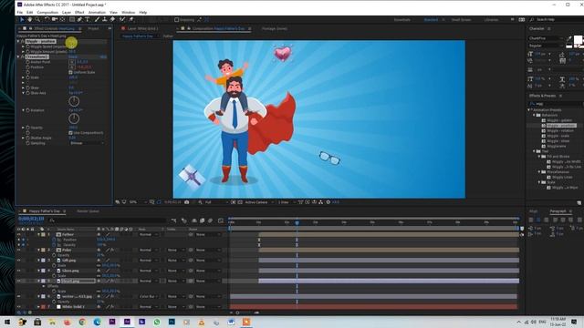584x328 pixels.
Task: Open the File menu
Action: click(20, 12)
